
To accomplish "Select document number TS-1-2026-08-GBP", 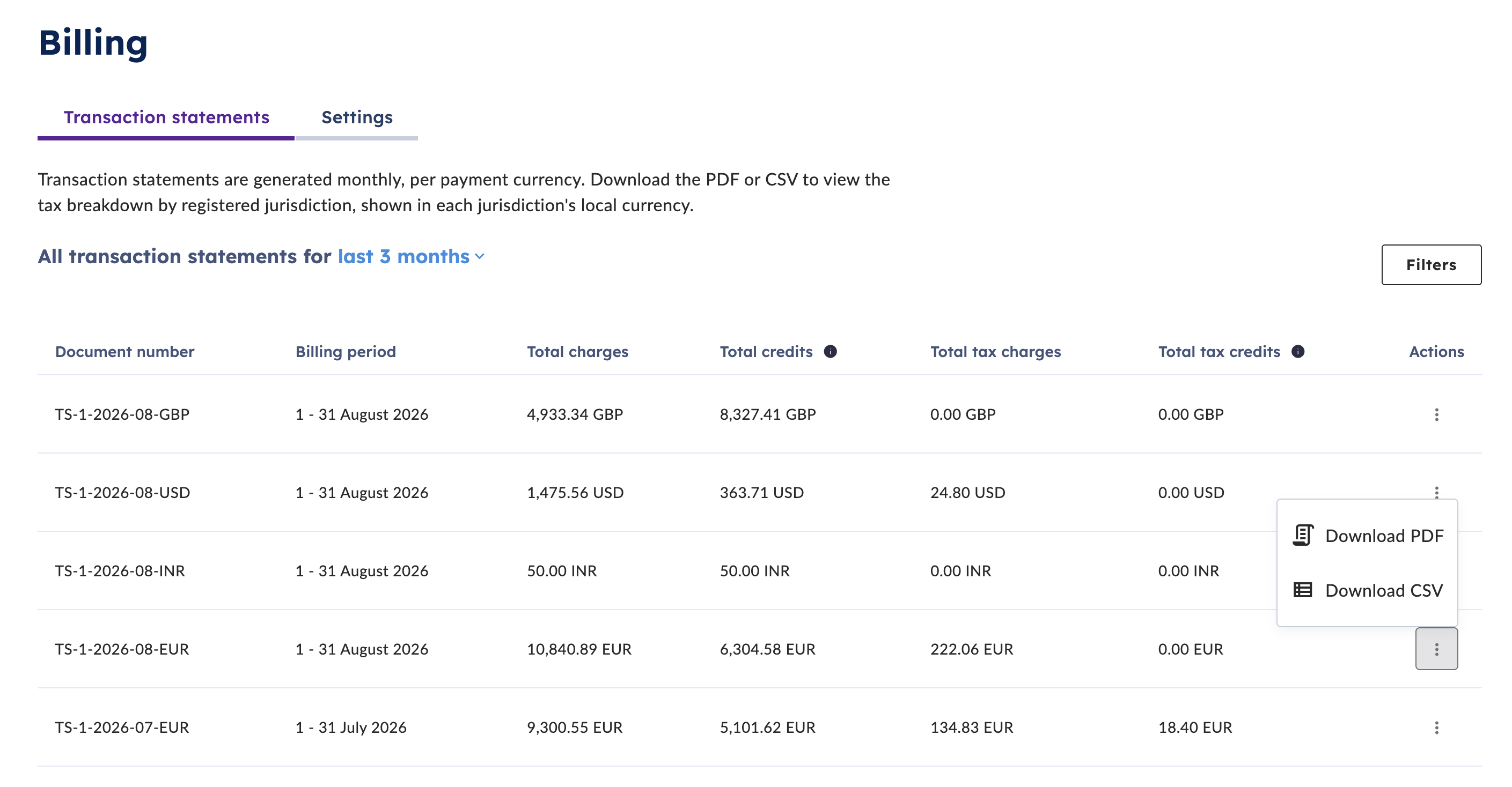I will [x=122, y=414].
